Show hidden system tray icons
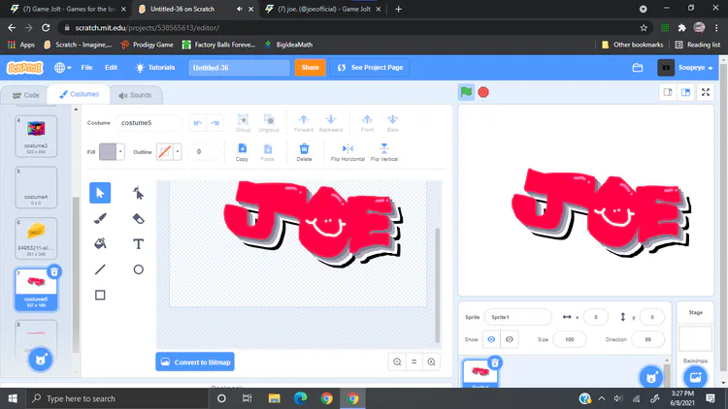 coord(602,398)
